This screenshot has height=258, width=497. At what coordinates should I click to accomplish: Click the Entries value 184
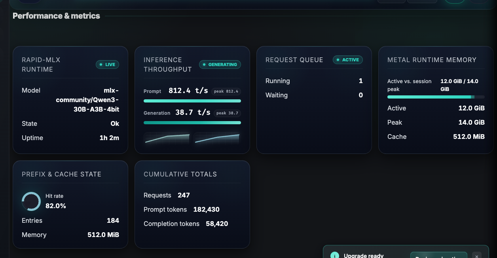113,220
